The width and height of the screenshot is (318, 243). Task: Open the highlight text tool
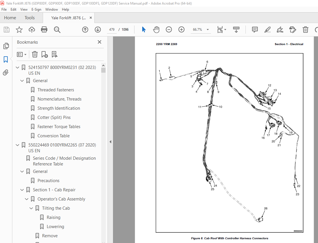268,30
